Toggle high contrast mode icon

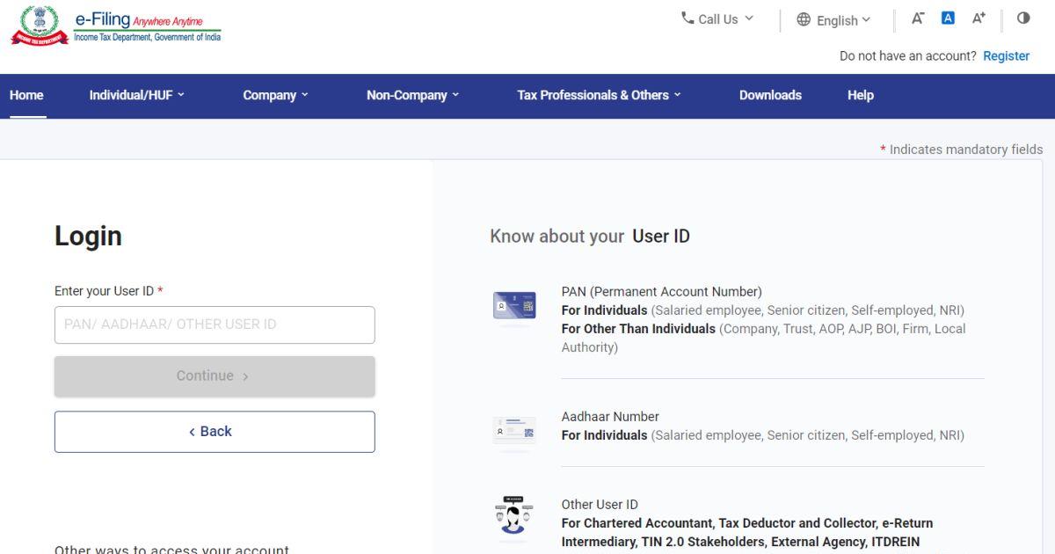(1023, 18)
